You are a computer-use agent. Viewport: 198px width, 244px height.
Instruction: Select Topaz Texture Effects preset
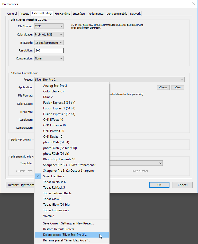72,193
